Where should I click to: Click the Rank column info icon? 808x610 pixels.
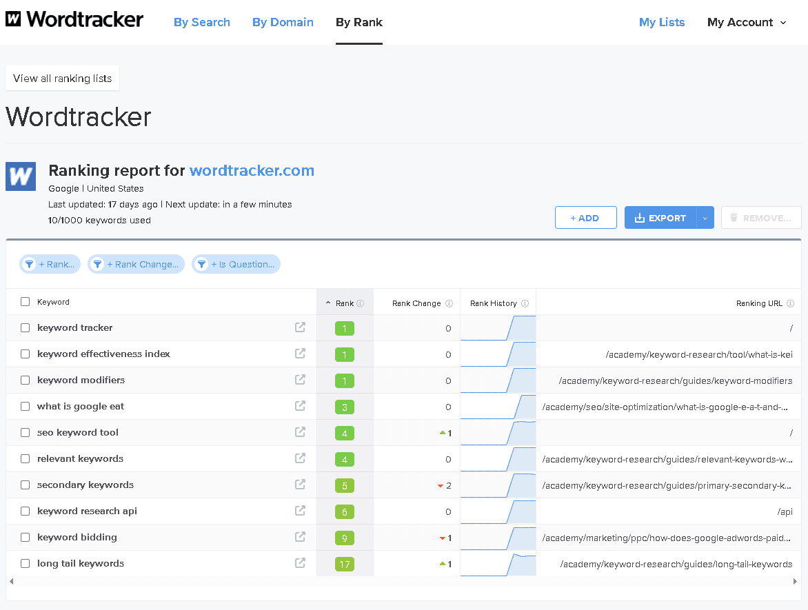click(360, 303)
